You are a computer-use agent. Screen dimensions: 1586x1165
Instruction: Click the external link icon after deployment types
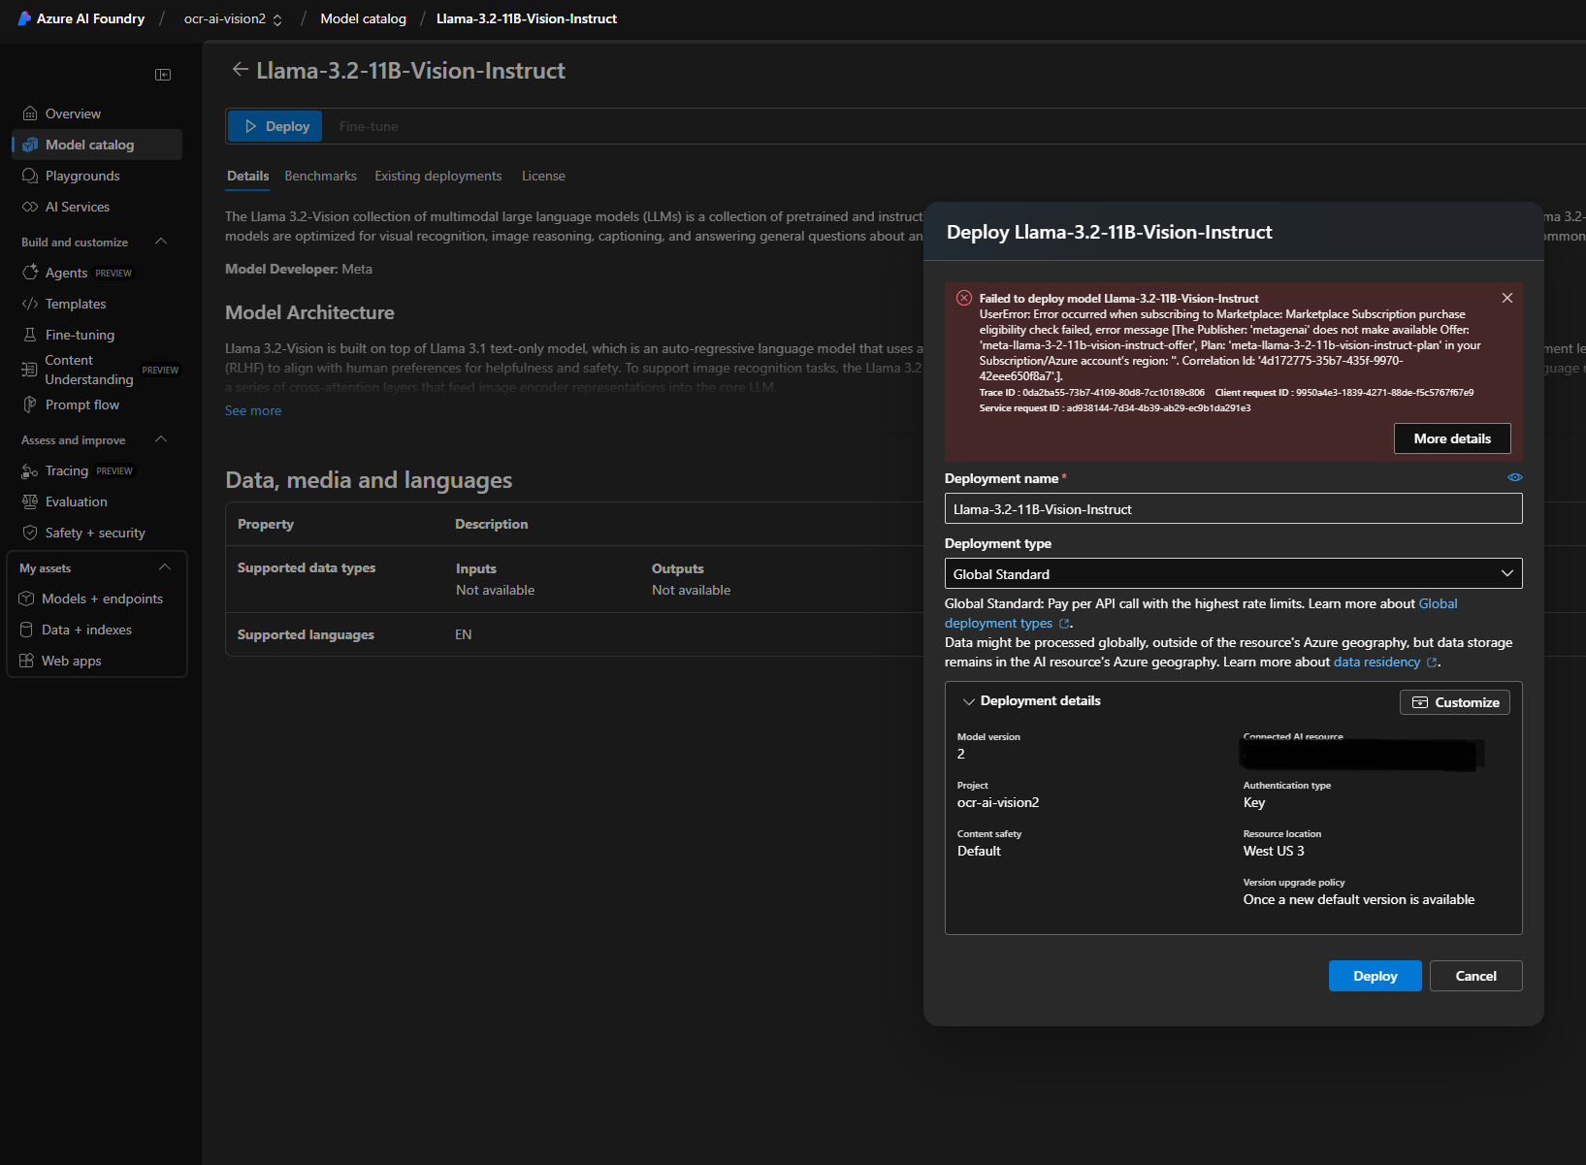(1064, 624)
